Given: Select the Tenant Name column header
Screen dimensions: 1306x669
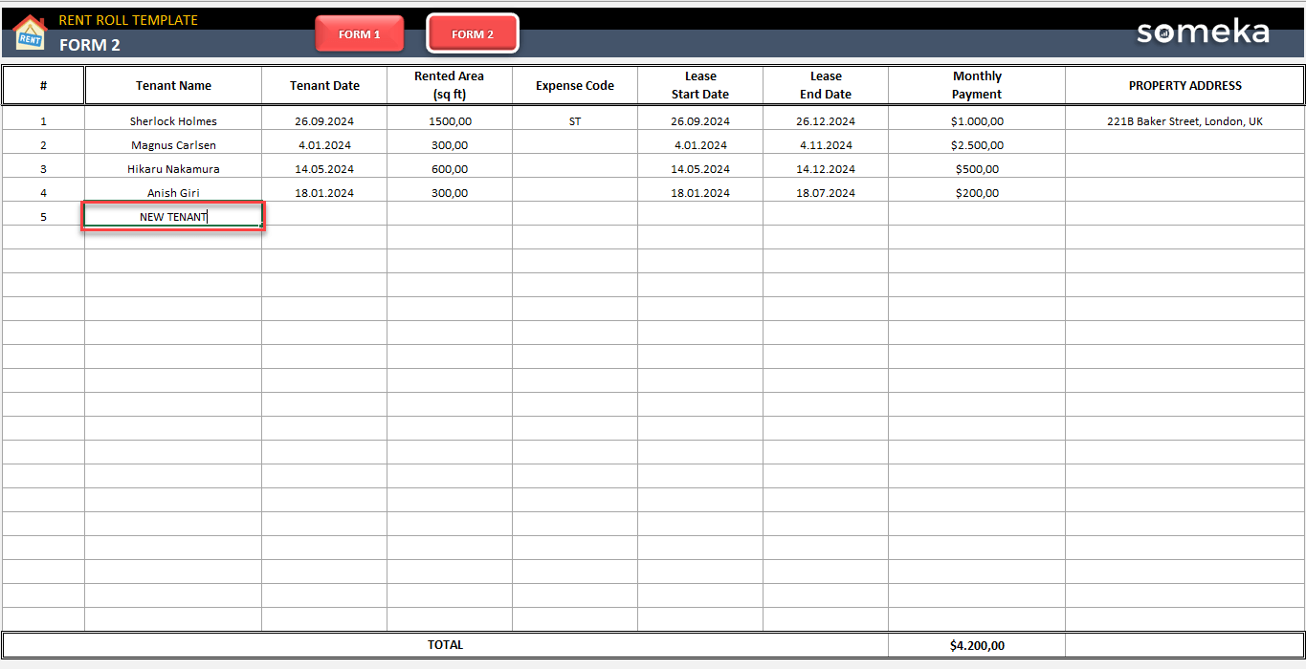Looking at the screenshot, I should (172, 84).
